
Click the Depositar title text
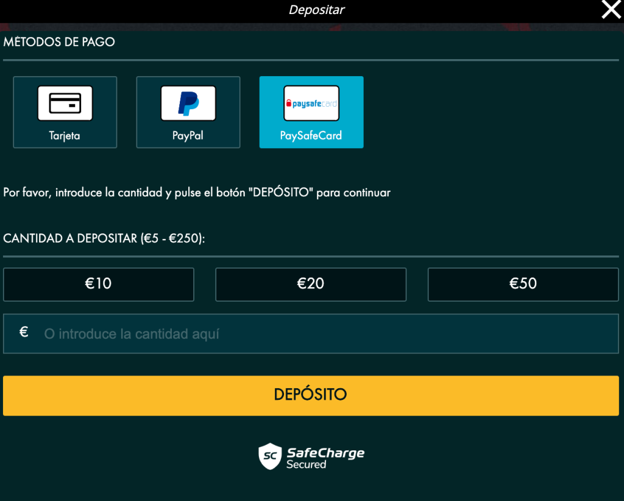316,10
